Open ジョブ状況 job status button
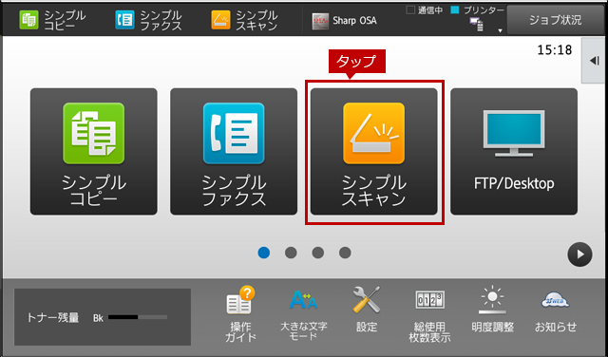This screenshot has width=608, height=357. (x=555, y=20)
